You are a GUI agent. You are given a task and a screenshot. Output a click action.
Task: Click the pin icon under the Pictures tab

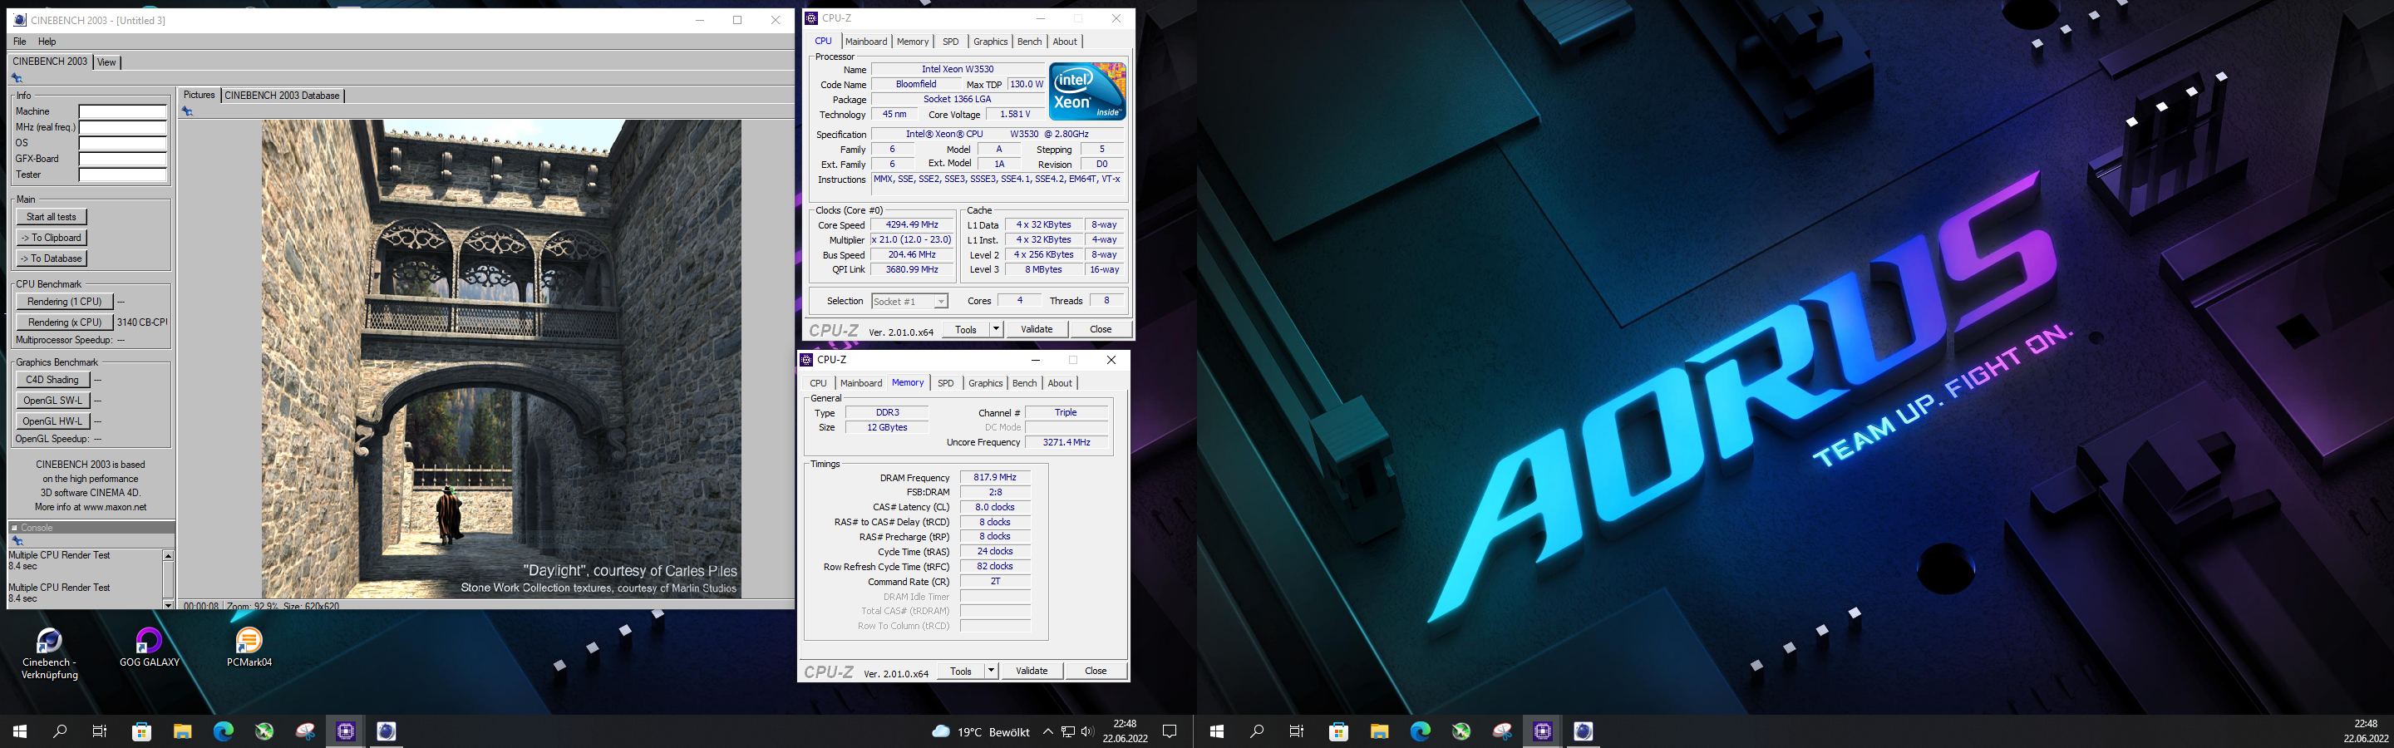187,111
